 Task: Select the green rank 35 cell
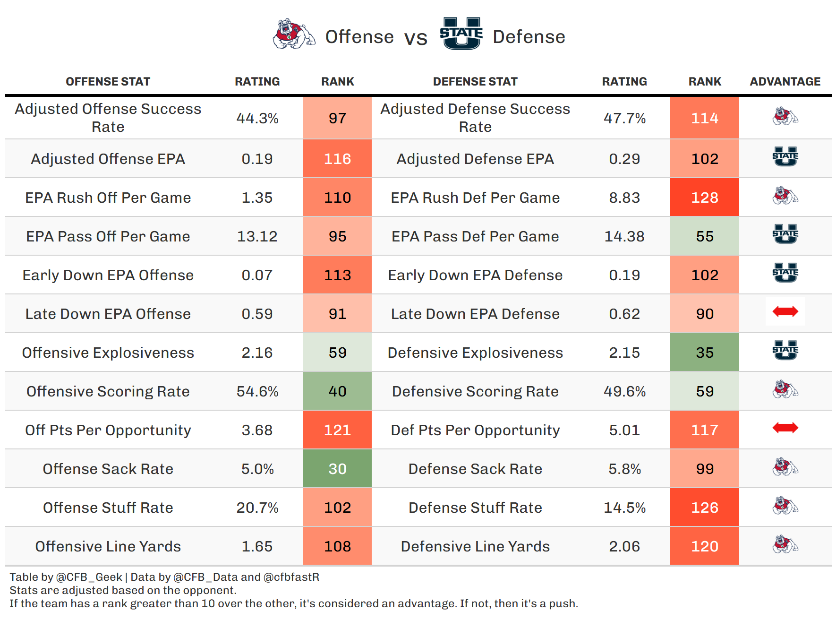coord(705,353)
